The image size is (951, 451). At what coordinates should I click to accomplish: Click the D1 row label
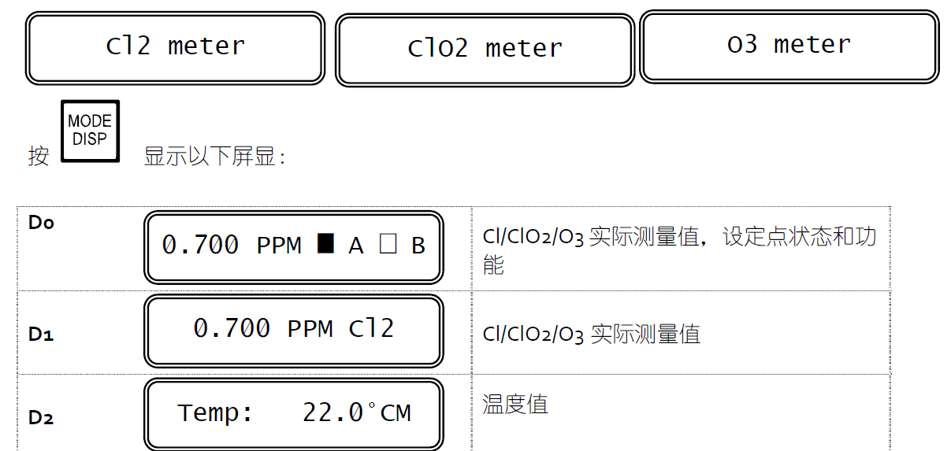click(x=41, y=335)
